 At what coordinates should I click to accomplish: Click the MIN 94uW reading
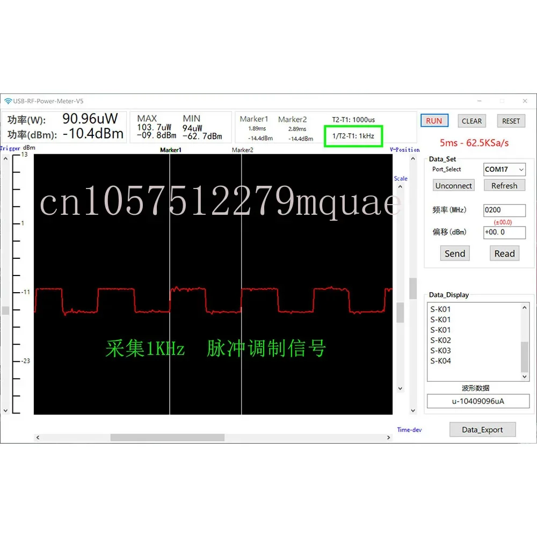[192, 128]
